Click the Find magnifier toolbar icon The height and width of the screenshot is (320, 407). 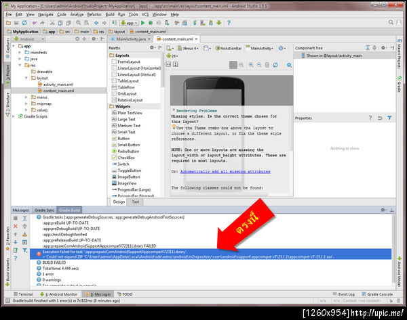tap(78, 23)
